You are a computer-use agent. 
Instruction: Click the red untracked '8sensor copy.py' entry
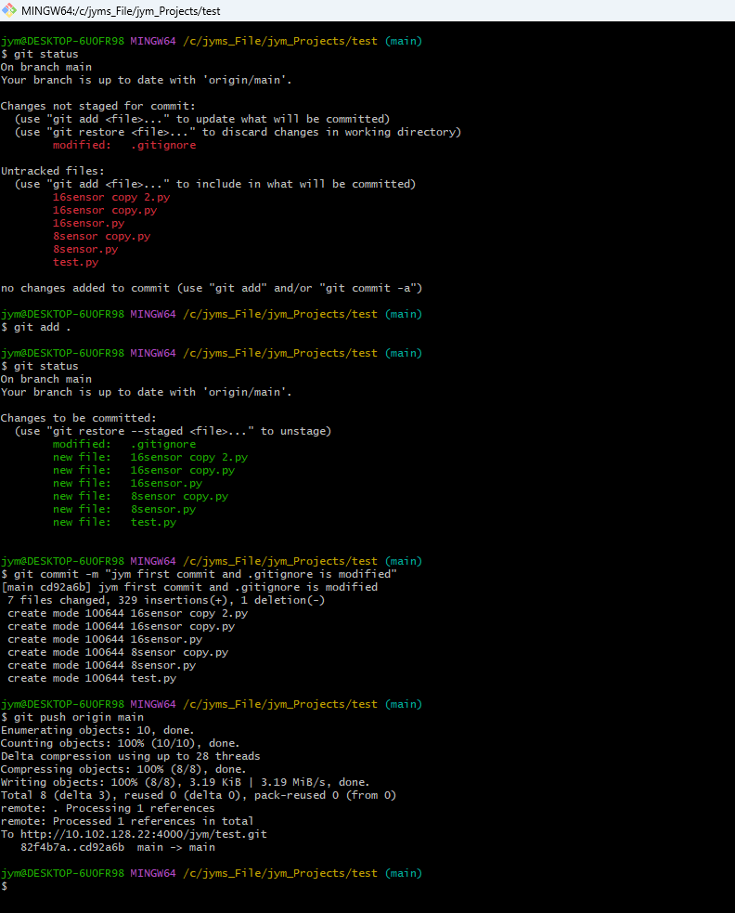pos(102,237)
